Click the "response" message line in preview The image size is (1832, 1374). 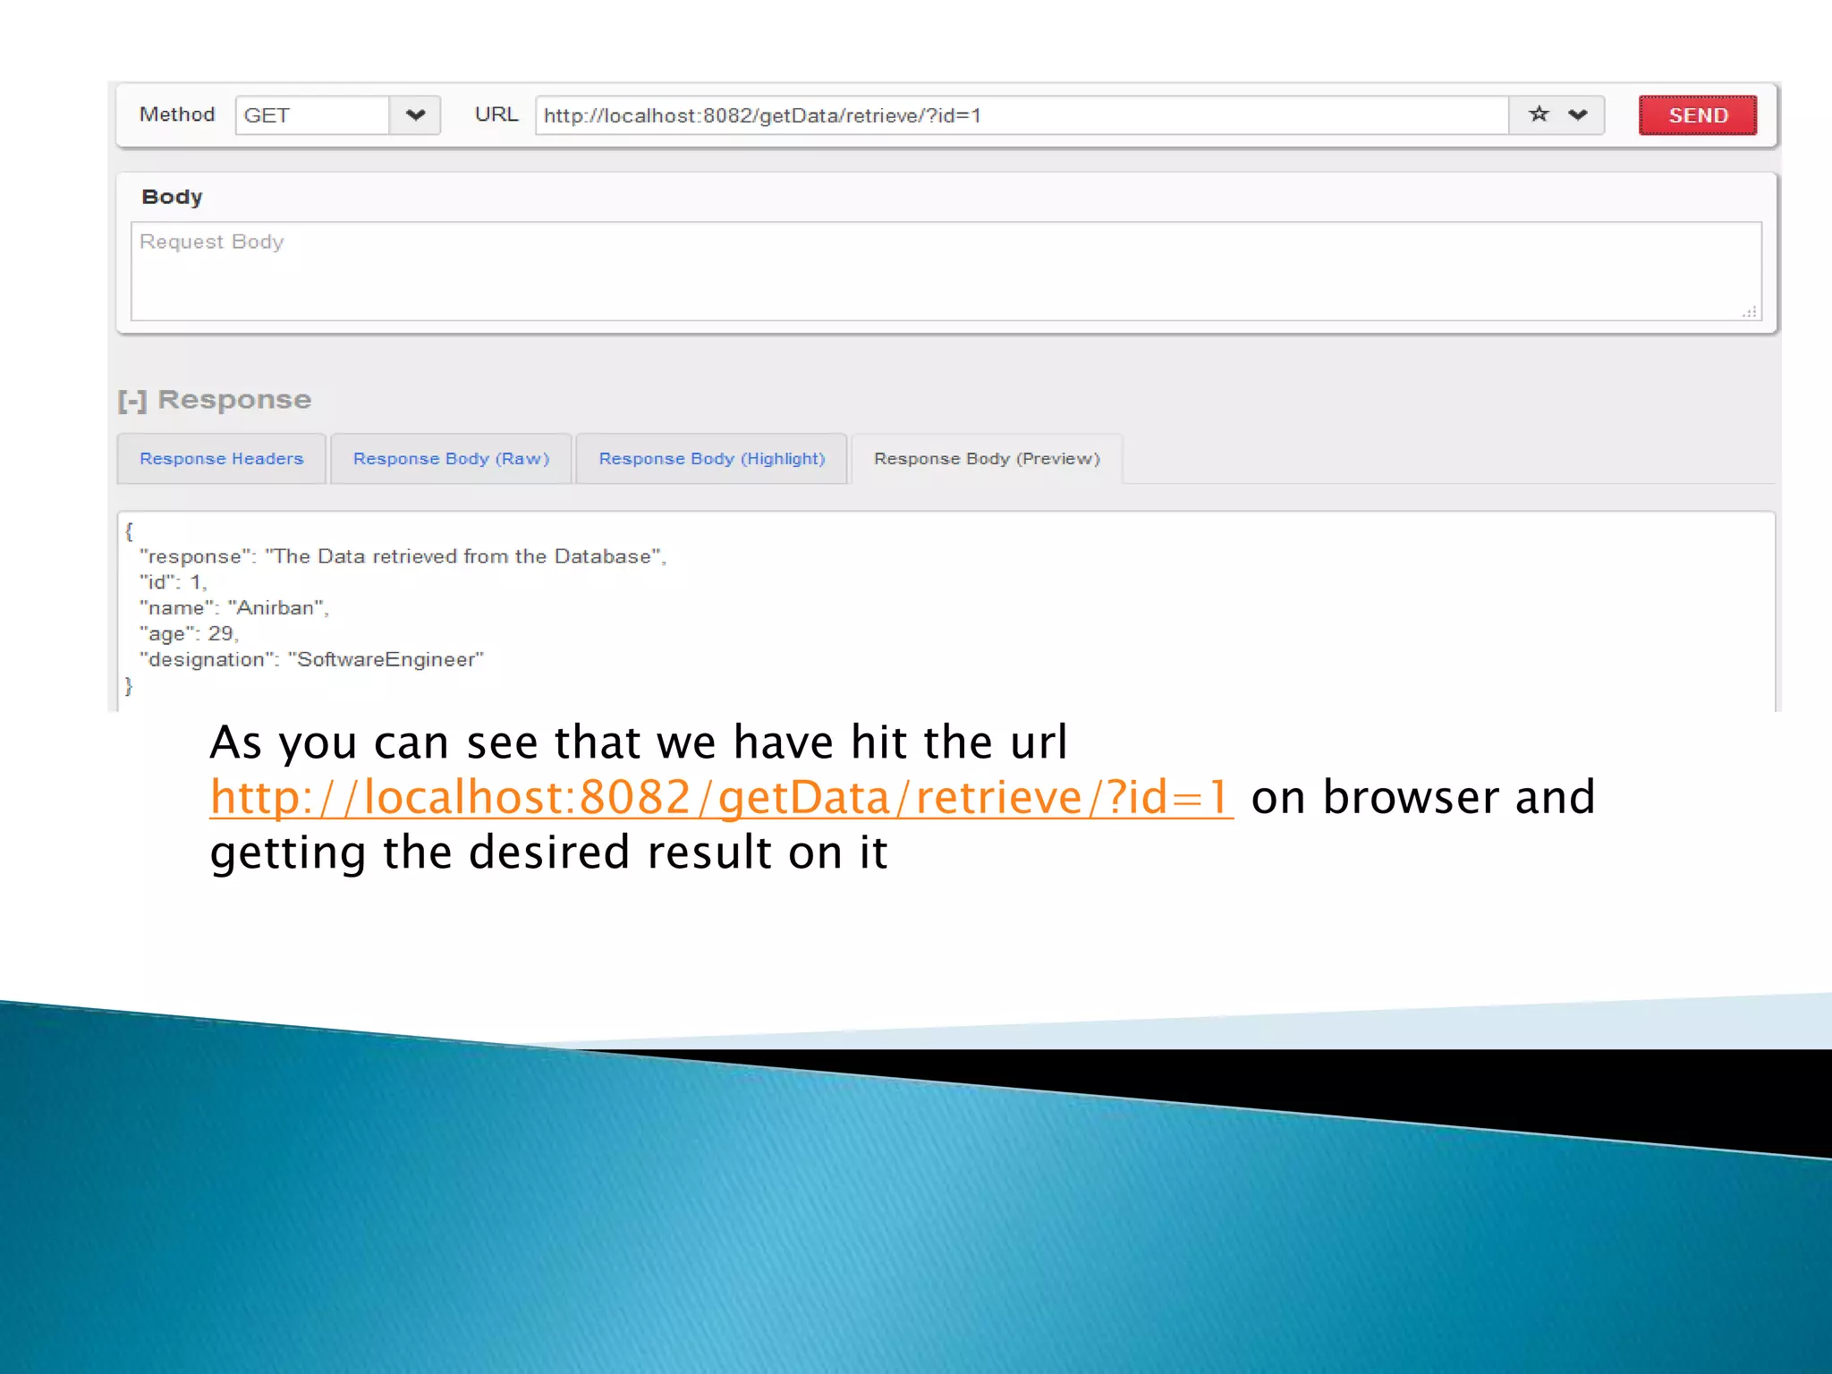pyautogui.click(x=403, y=556)
